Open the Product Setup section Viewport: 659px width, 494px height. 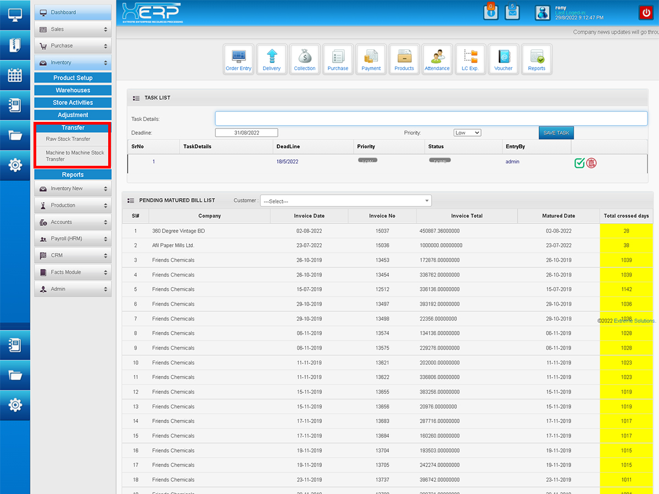(x=73, y=78)
